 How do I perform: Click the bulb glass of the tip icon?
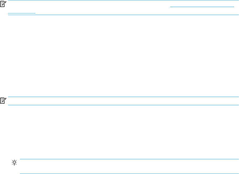pos(14,162)
